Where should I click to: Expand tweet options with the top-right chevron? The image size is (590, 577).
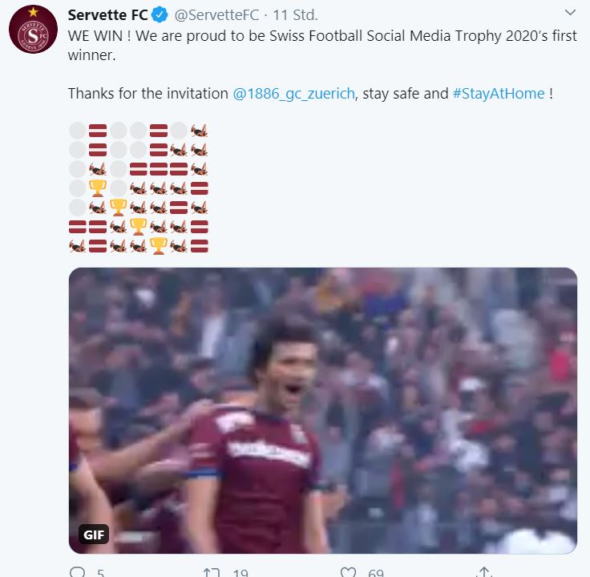coord(570,13)
